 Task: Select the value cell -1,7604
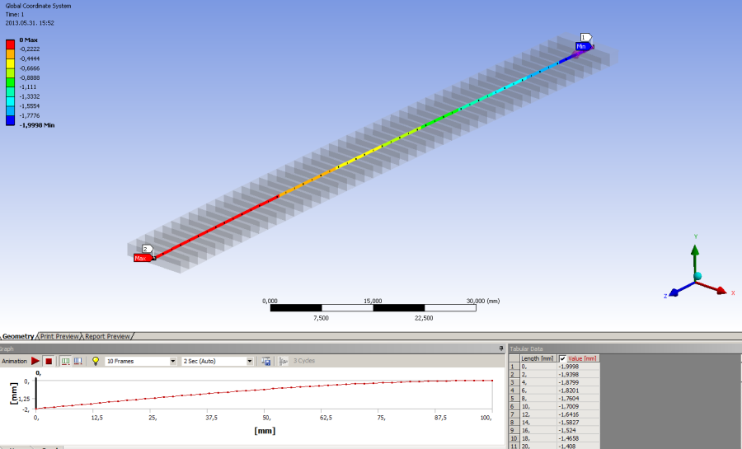(x=578, y=399)
